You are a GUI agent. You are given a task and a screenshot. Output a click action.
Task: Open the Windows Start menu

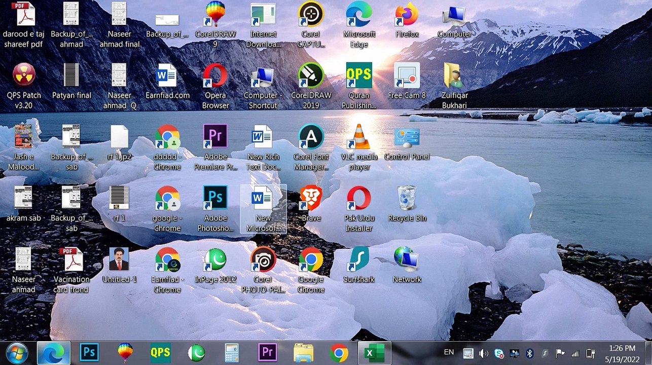point(17,353)
